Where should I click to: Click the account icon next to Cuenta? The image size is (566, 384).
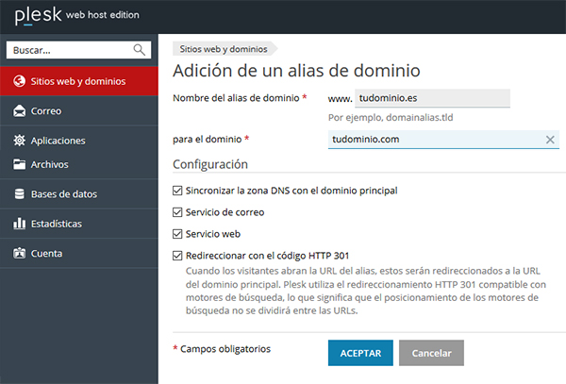(20, 253)
